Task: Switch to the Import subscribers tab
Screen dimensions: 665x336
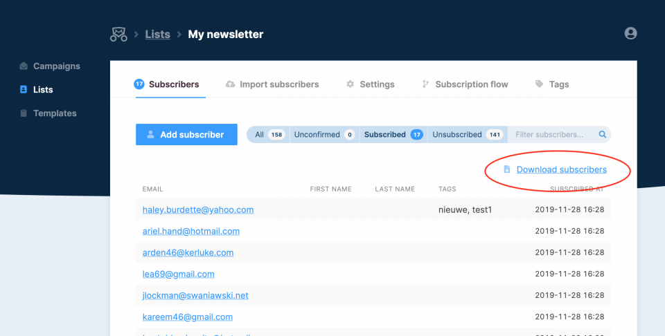Action: (279, 84)
